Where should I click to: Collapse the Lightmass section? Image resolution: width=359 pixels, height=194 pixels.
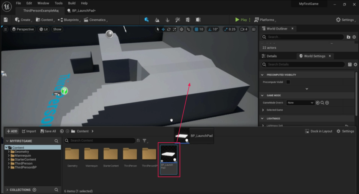click(x=262, y=118)
